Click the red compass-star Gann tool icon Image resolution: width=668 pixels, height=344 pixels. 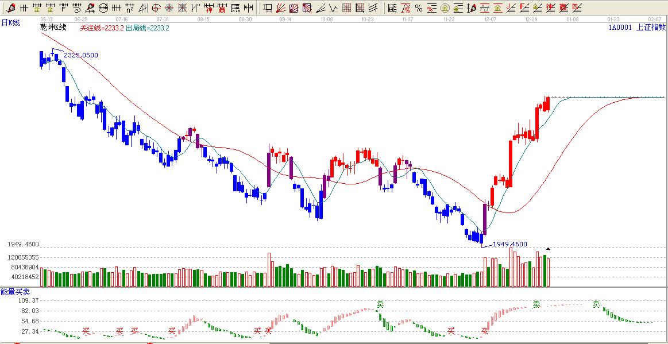pos(169,8)
